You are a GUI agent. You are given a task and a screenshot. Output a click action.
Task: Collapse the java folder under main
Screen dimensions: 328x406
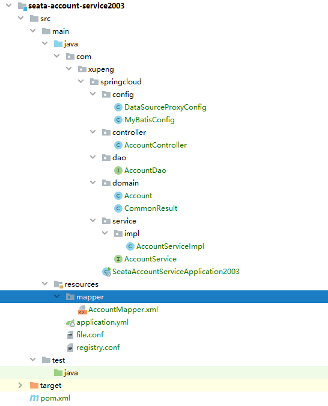[45, 43]
